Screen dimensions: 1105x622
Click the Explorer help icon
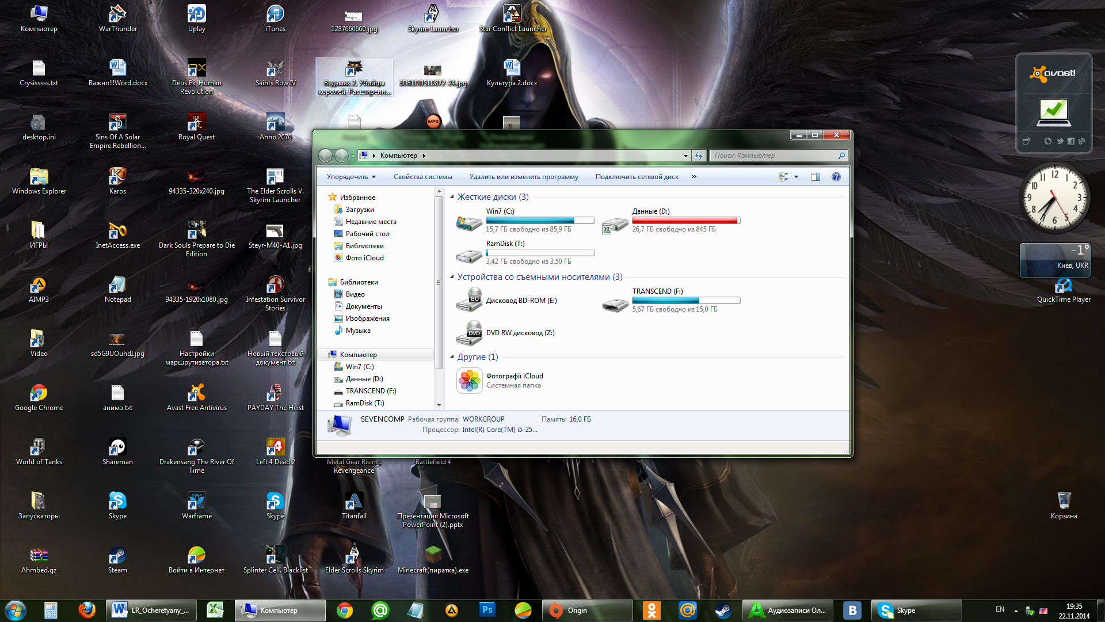click(x=836, y=177)
